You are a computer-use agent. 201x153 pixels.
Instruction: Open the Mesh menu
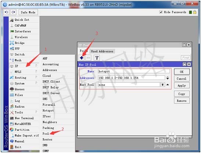[x=24, y=60]
